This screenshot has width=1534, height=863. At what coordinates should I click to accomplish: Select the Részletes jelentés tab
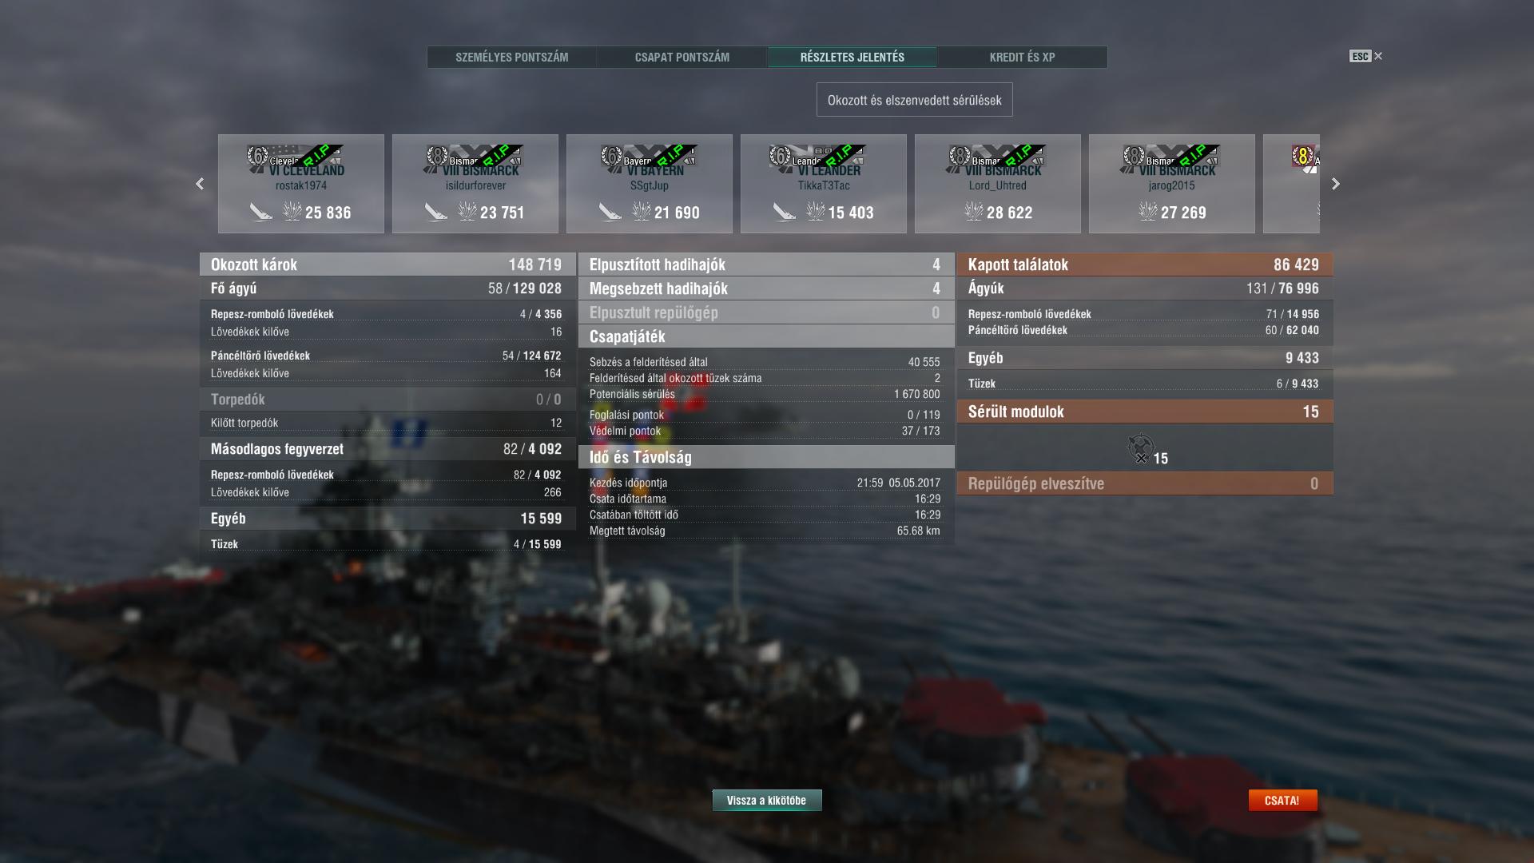point(852,57)
